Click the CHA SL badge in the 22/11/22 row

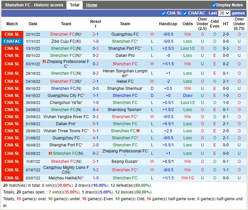coord(12,34)
